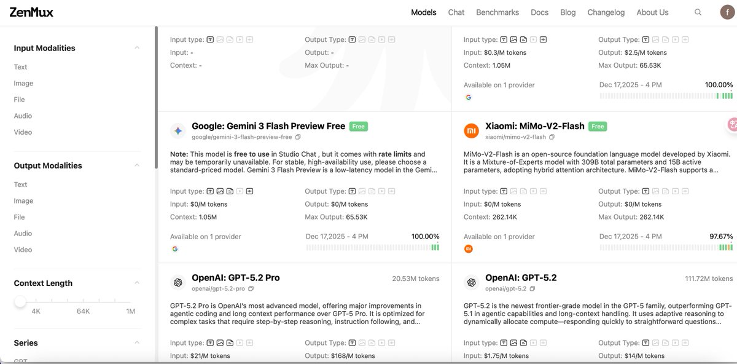Click the Xiaomi provider icon under MiMo-V2-Flash
The image size is (737, 364).
(469, 249)
